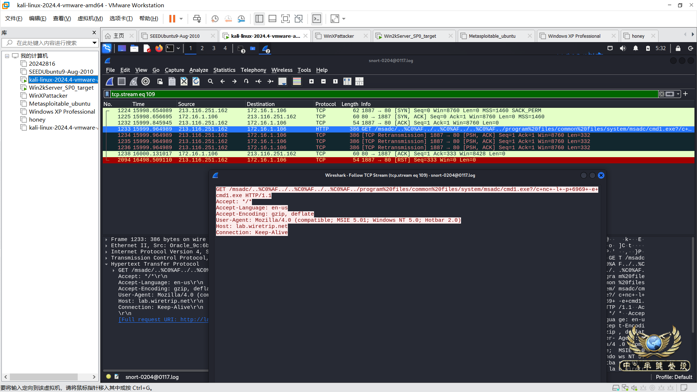The image size is (697, 392).
Task: Switch to workspace 2 in the Kali panel
Action: (202, 48)
